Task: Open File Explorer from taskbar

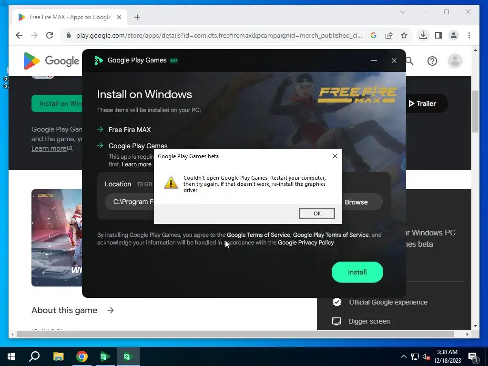Action: click(x=58, y=356)
